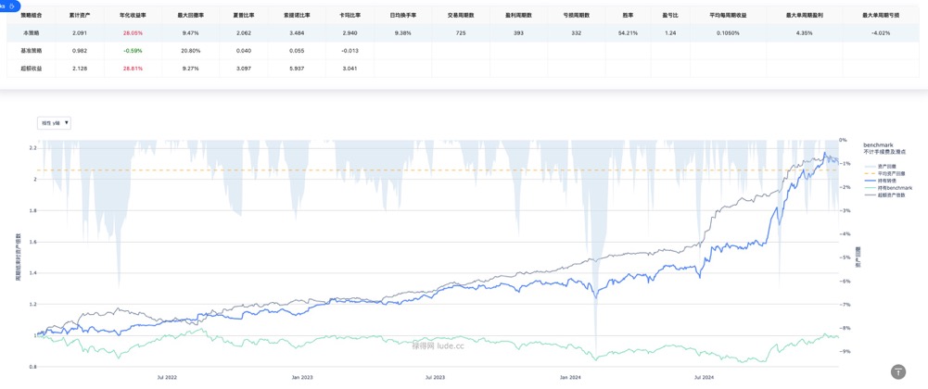928x389 pixels.
Task: Click the Jul 2022 x-axis label
Action: tap(167, 378)
